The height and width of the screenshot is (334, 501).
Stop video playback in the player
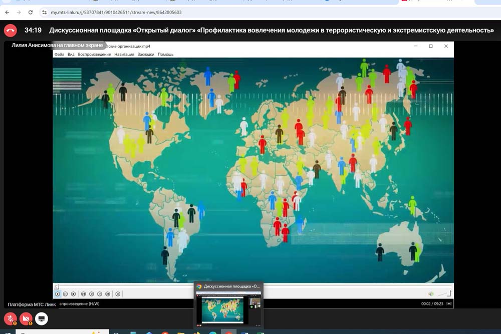coord(73,294)
